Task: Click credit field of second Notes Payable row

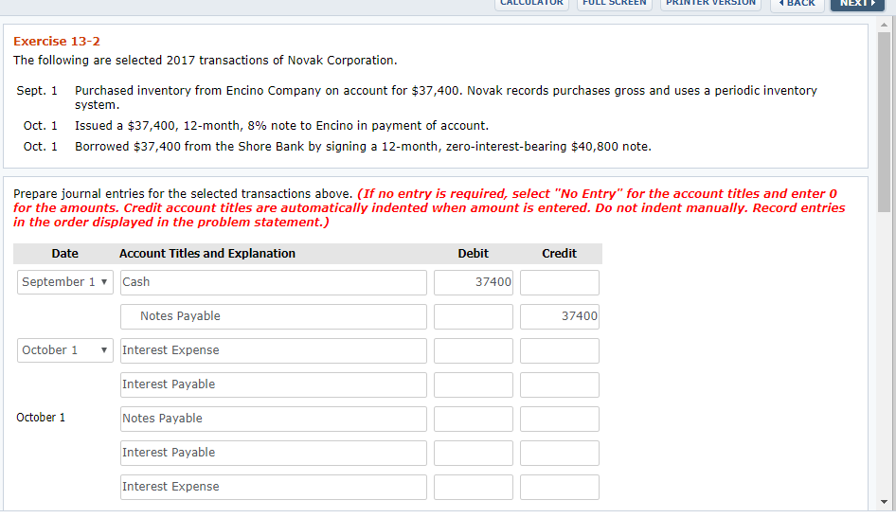Action: click(x=560, y=419)
